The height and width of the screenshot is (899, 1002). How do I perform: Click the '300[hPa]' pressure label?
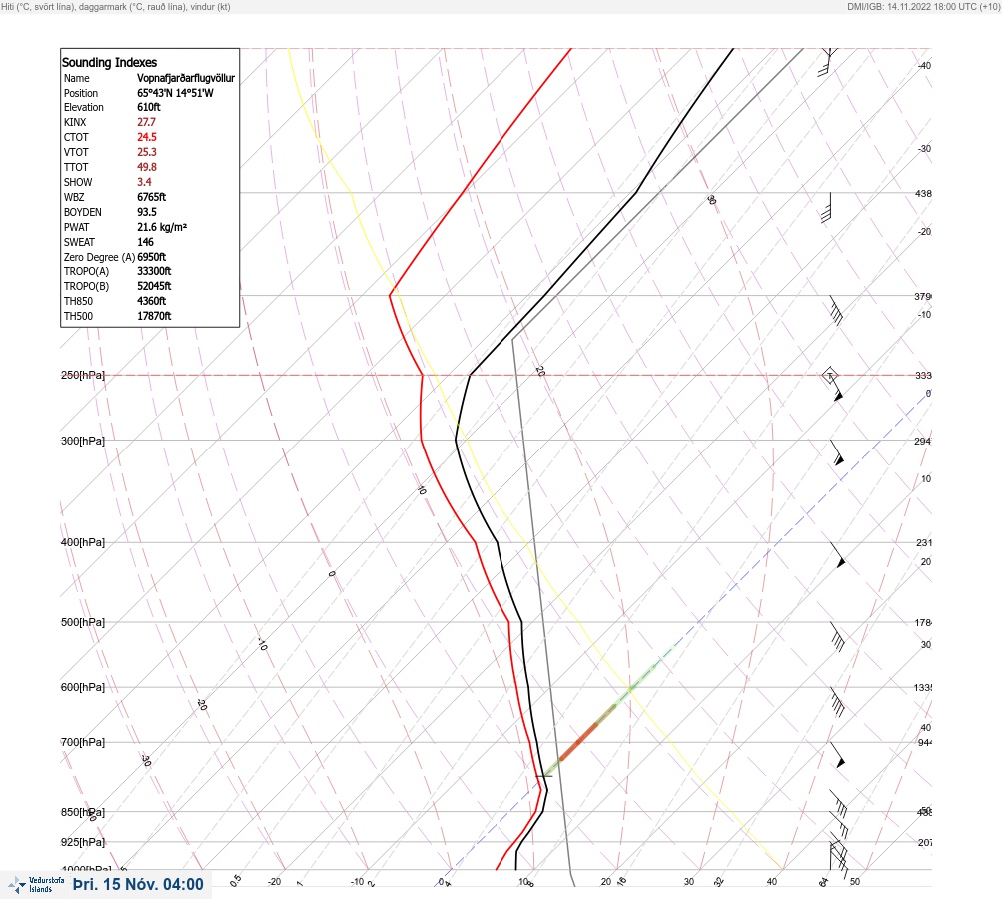(x=83, y=441)
